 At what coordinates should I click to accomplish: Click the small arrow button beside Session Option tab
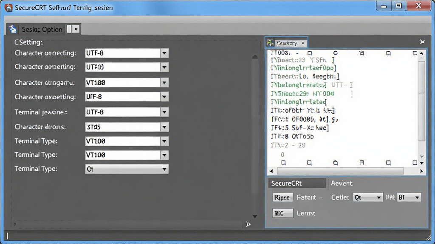pyautogui.click(x=76, y=29)
